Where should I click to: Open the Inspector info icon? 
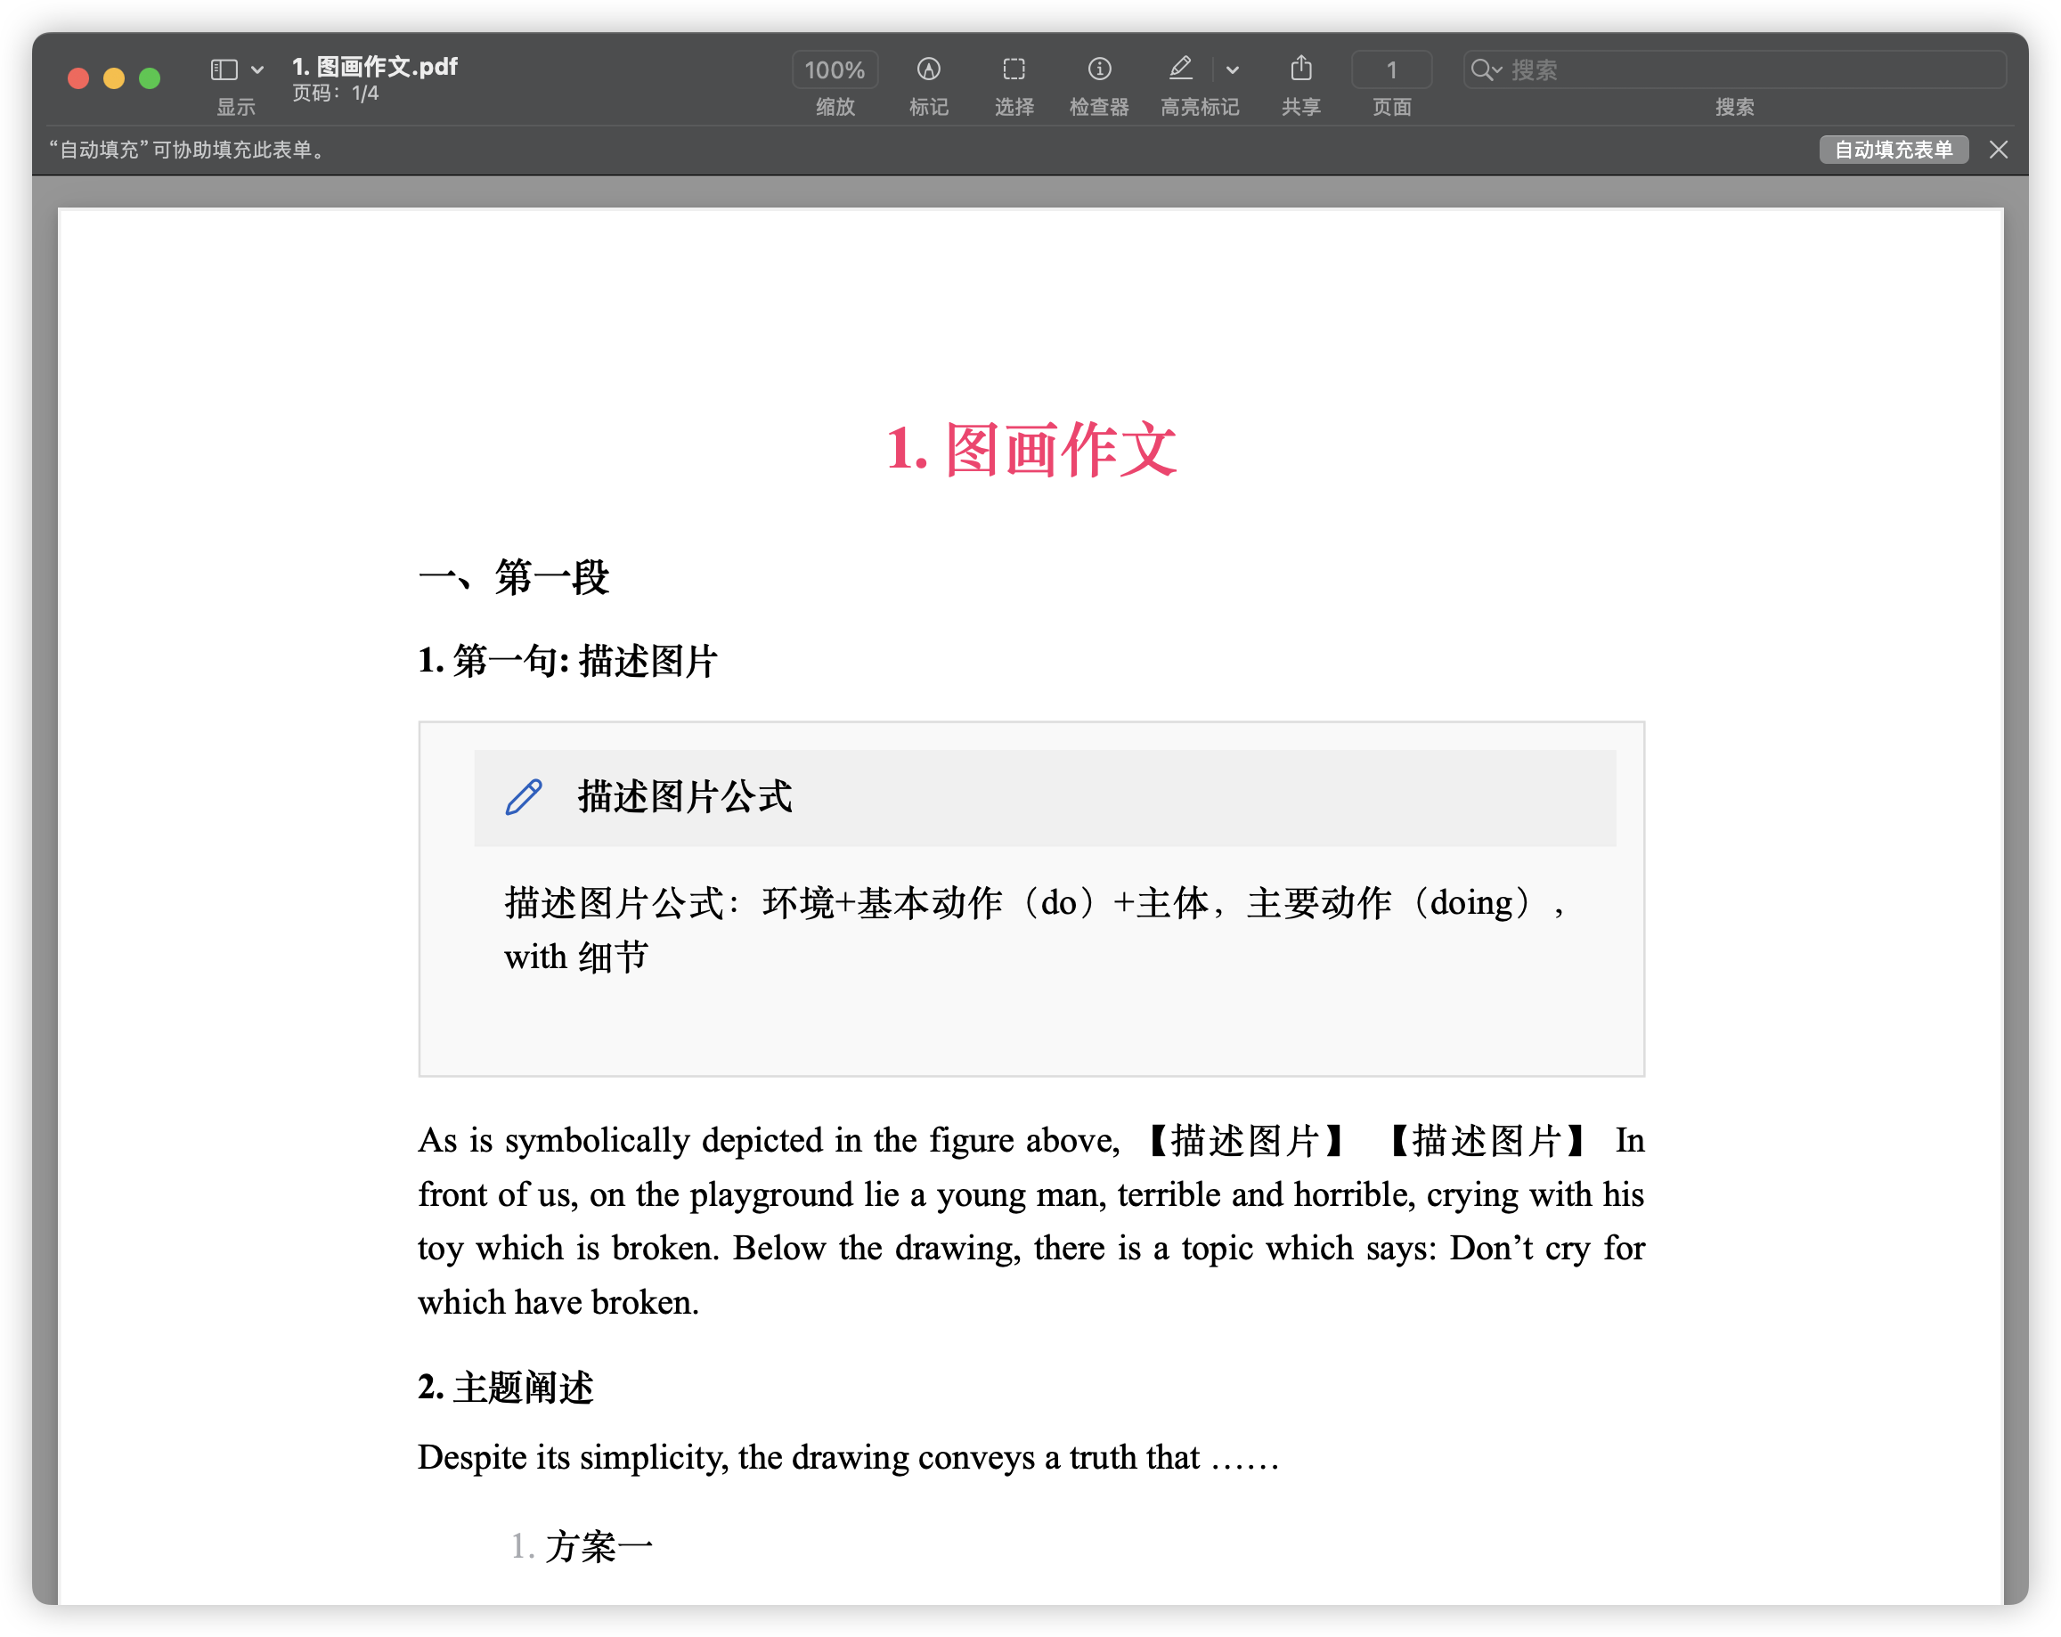coord(1099,69)
